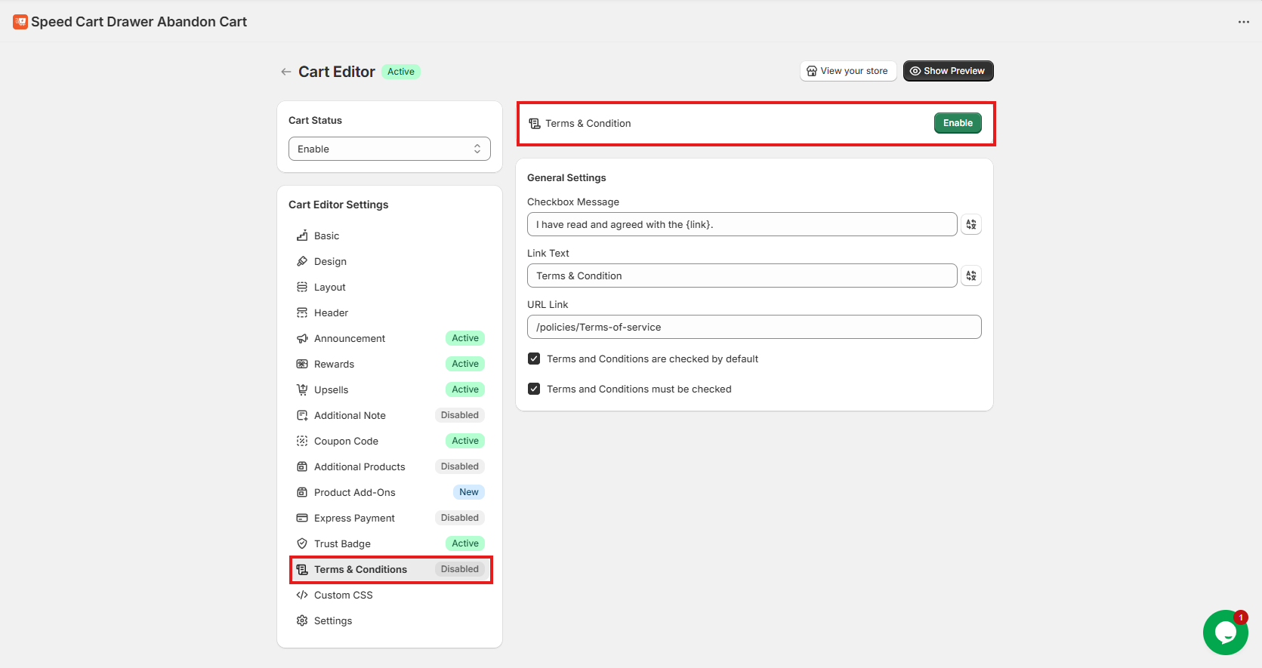This screenshot has width=1262, height=668.
Task: Select Coupon Code in Cart Editor Settings
Action: click(x=346, y=441)
